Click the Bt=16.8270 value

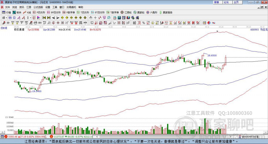[95, 30]
